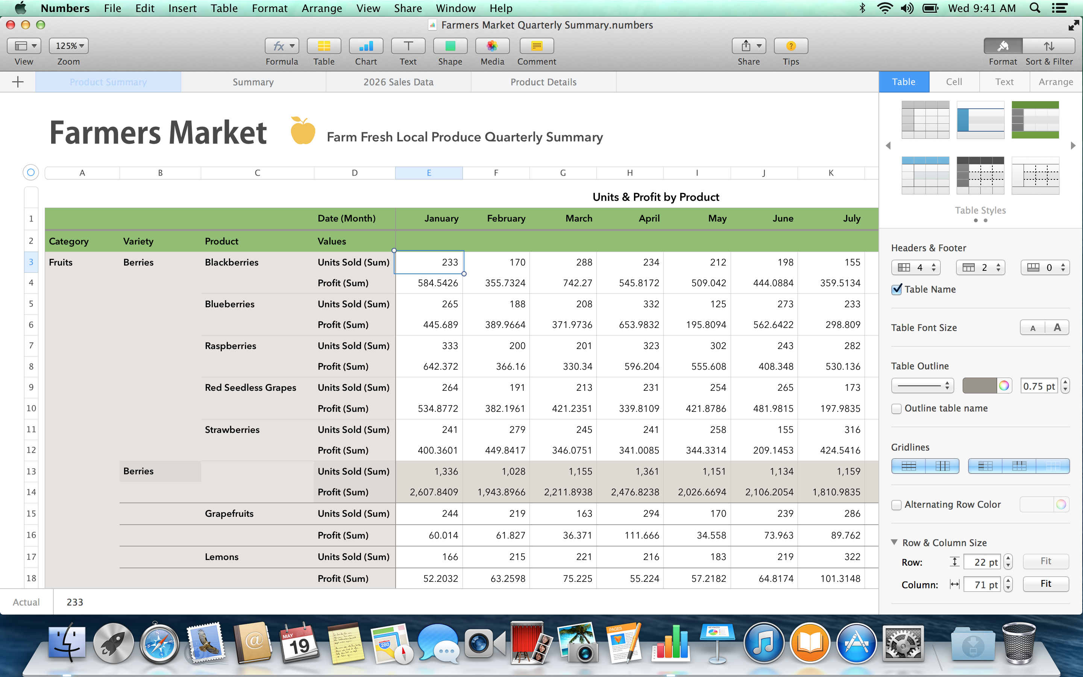Click the row Fit button
The height and width of the screenshot is (677, 1083).
point(1046,562)
